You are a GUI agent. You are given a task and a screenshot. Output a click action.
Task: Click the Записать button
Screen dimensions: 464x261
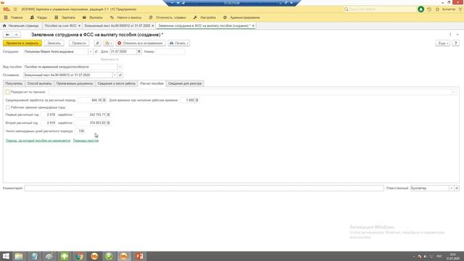pyautogui.click(x=54, y=43)
